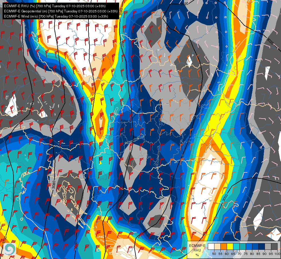Click legend tick value 95
Image resolution: width=281 pixels, height=259 pixels.
click(271, 254)
